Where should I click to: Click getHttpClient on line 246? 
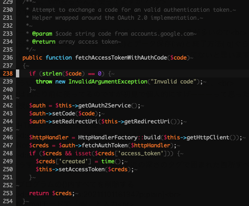[x=208, y=137]
